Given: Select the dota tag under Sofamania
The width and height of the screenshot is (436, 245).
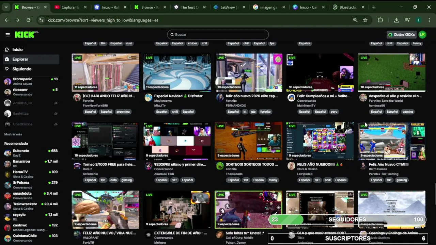Looking at the screenshot, I should coord(113,180).
